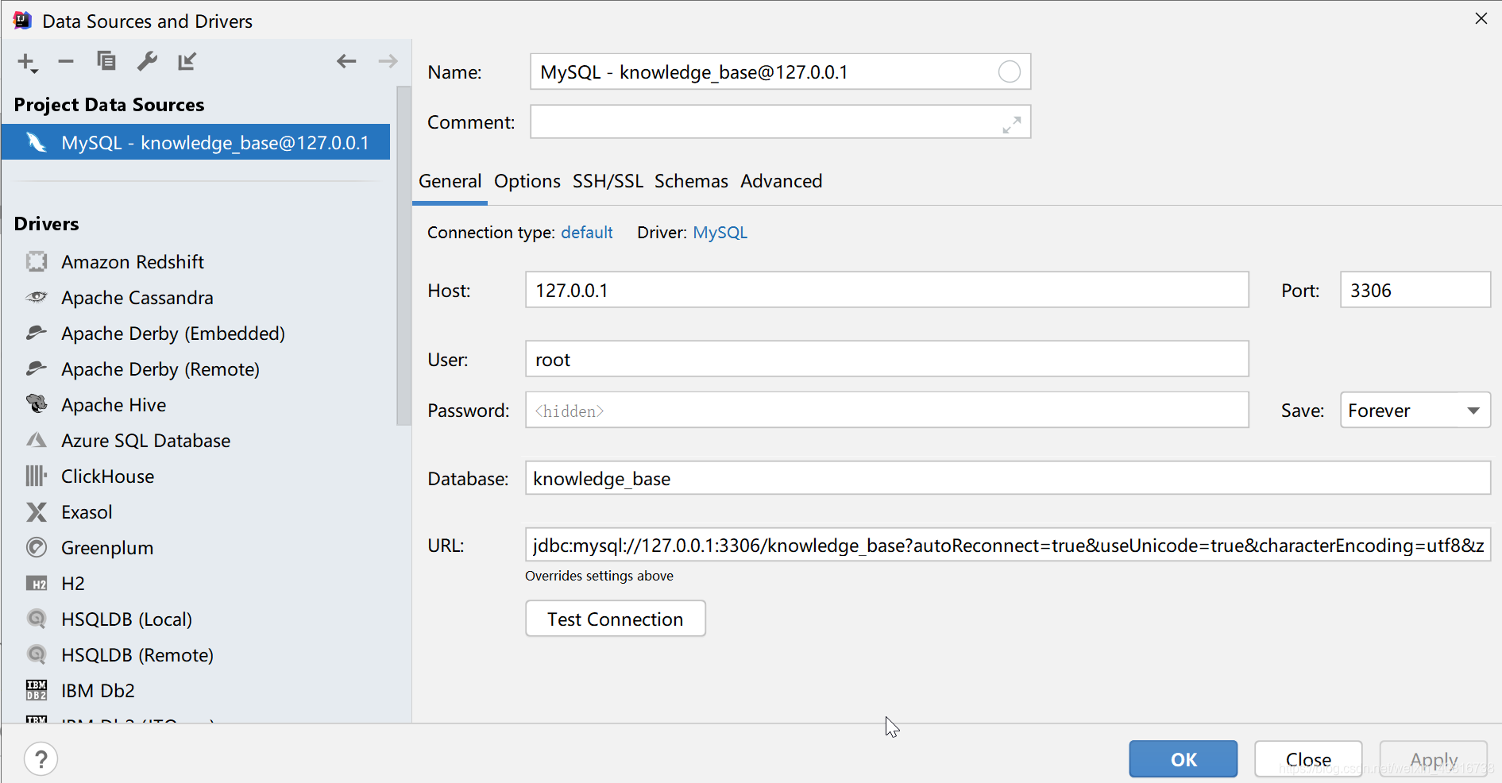Screen dimensions: 1502x783
Task: Switch to Options tab
Action: [527, 181]
